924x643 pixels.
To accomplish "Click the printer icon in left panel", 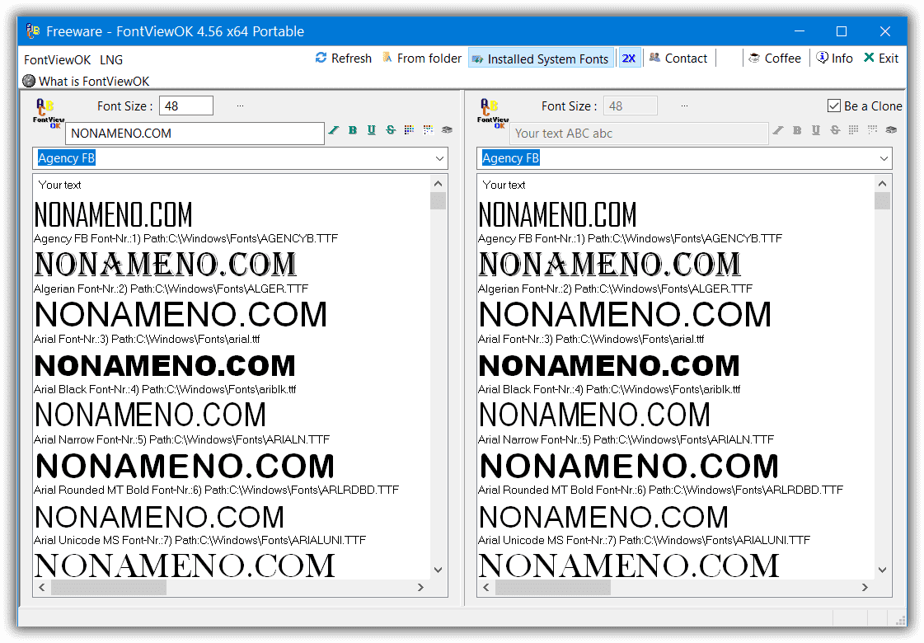I will point(447,130).
